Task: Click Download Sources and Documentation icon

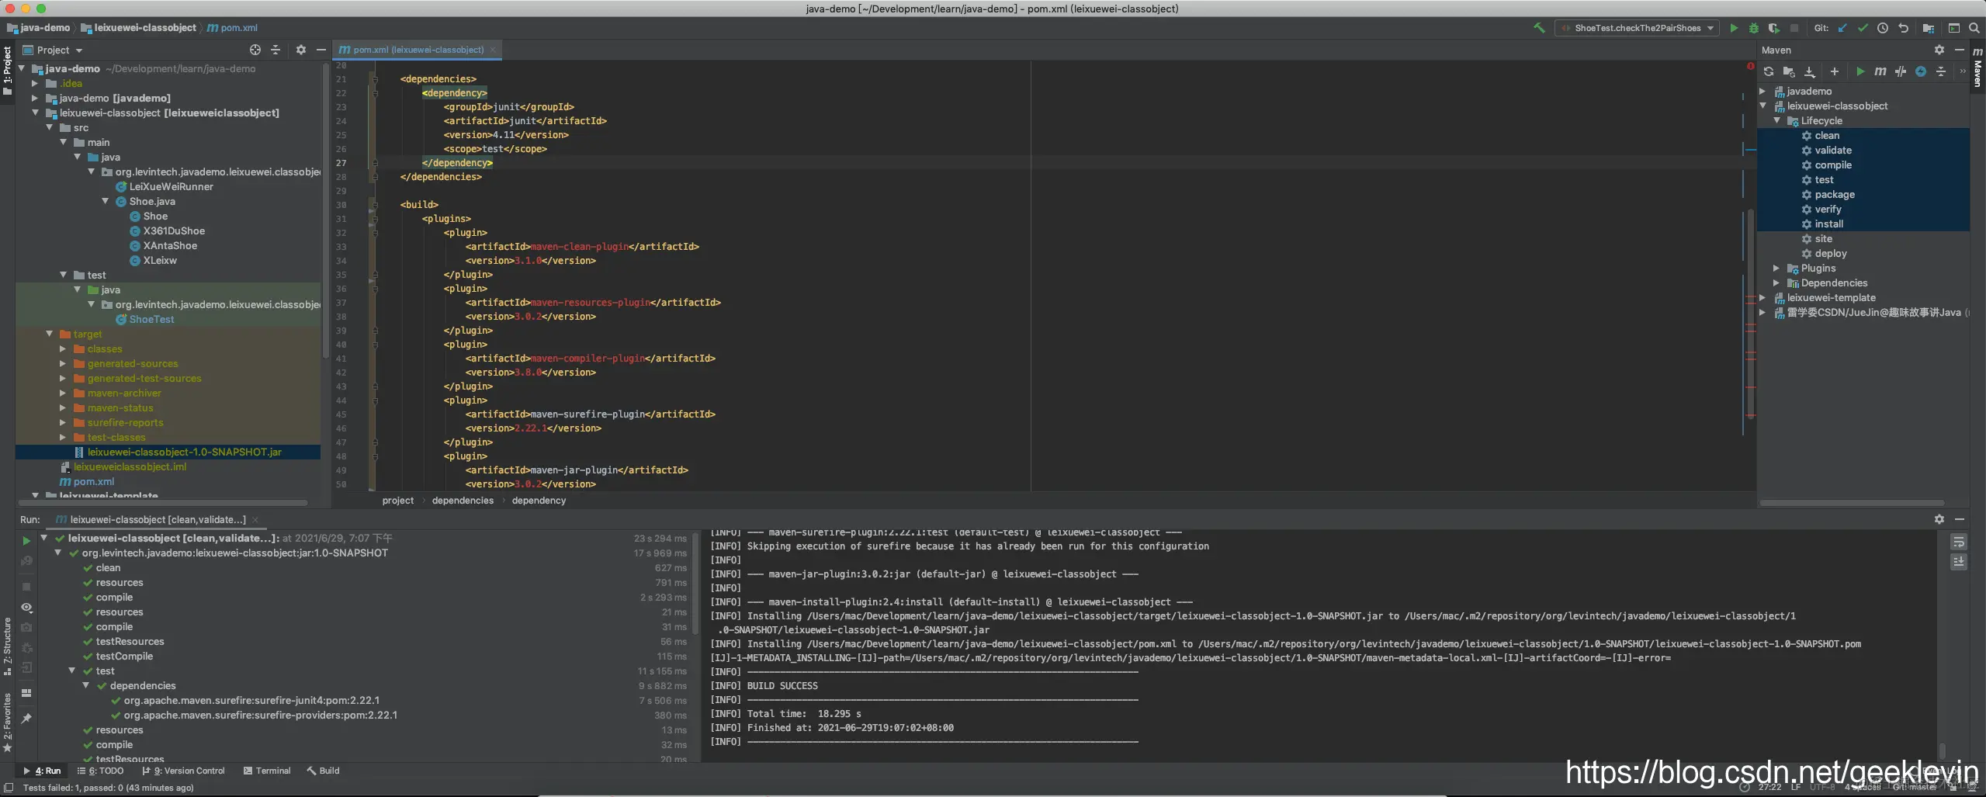Action: pos(1810,71)
